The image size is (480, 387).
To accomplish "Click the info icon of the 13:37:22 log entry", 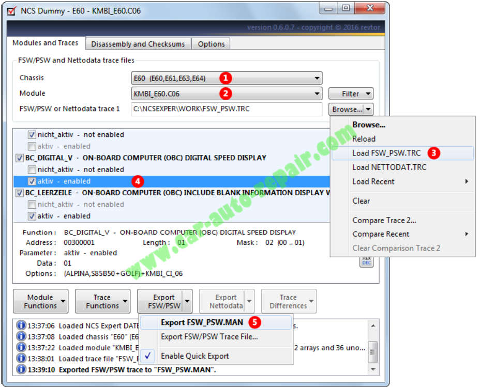I will coord(21,347).
